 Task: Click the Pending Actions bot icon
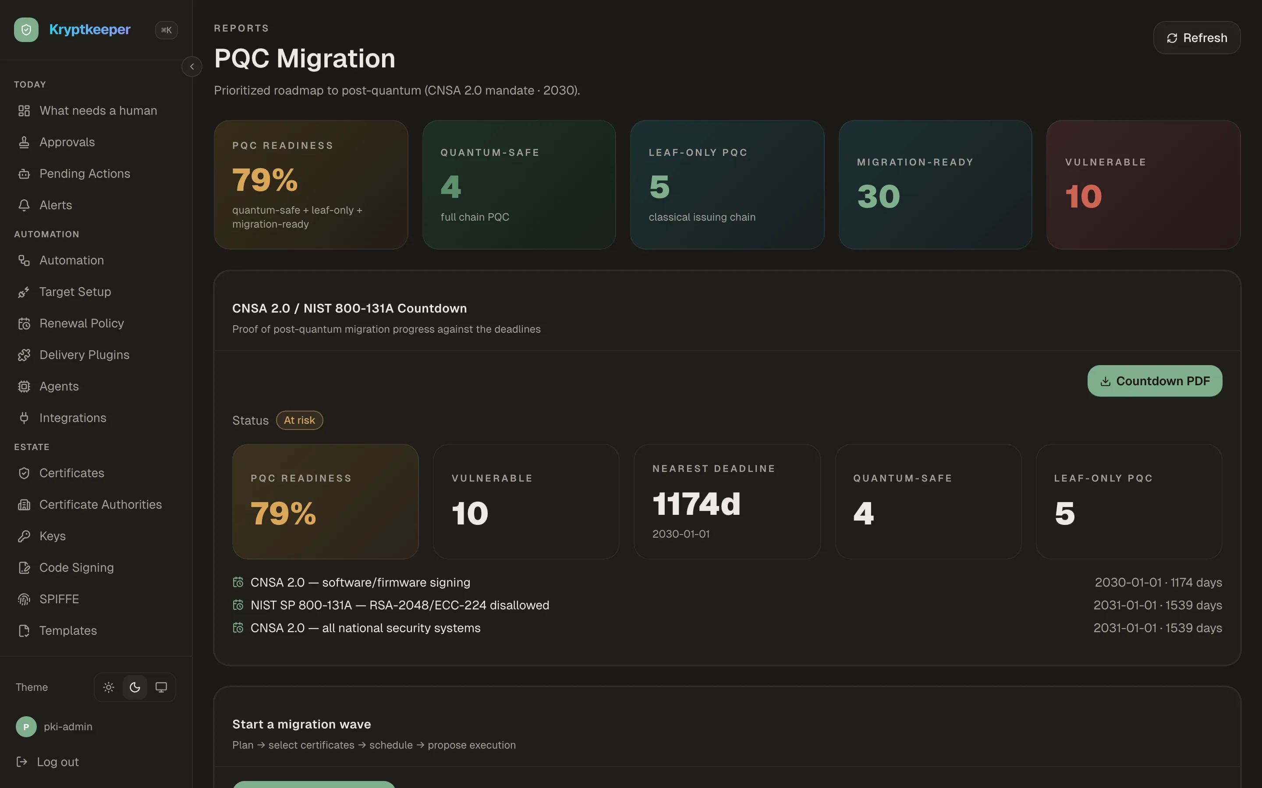[24, 173]
